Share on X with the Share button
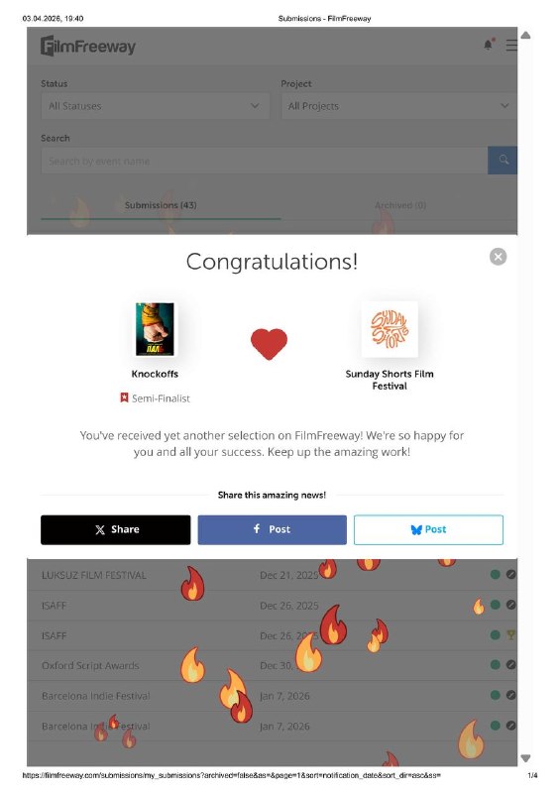 click(116, 529)
